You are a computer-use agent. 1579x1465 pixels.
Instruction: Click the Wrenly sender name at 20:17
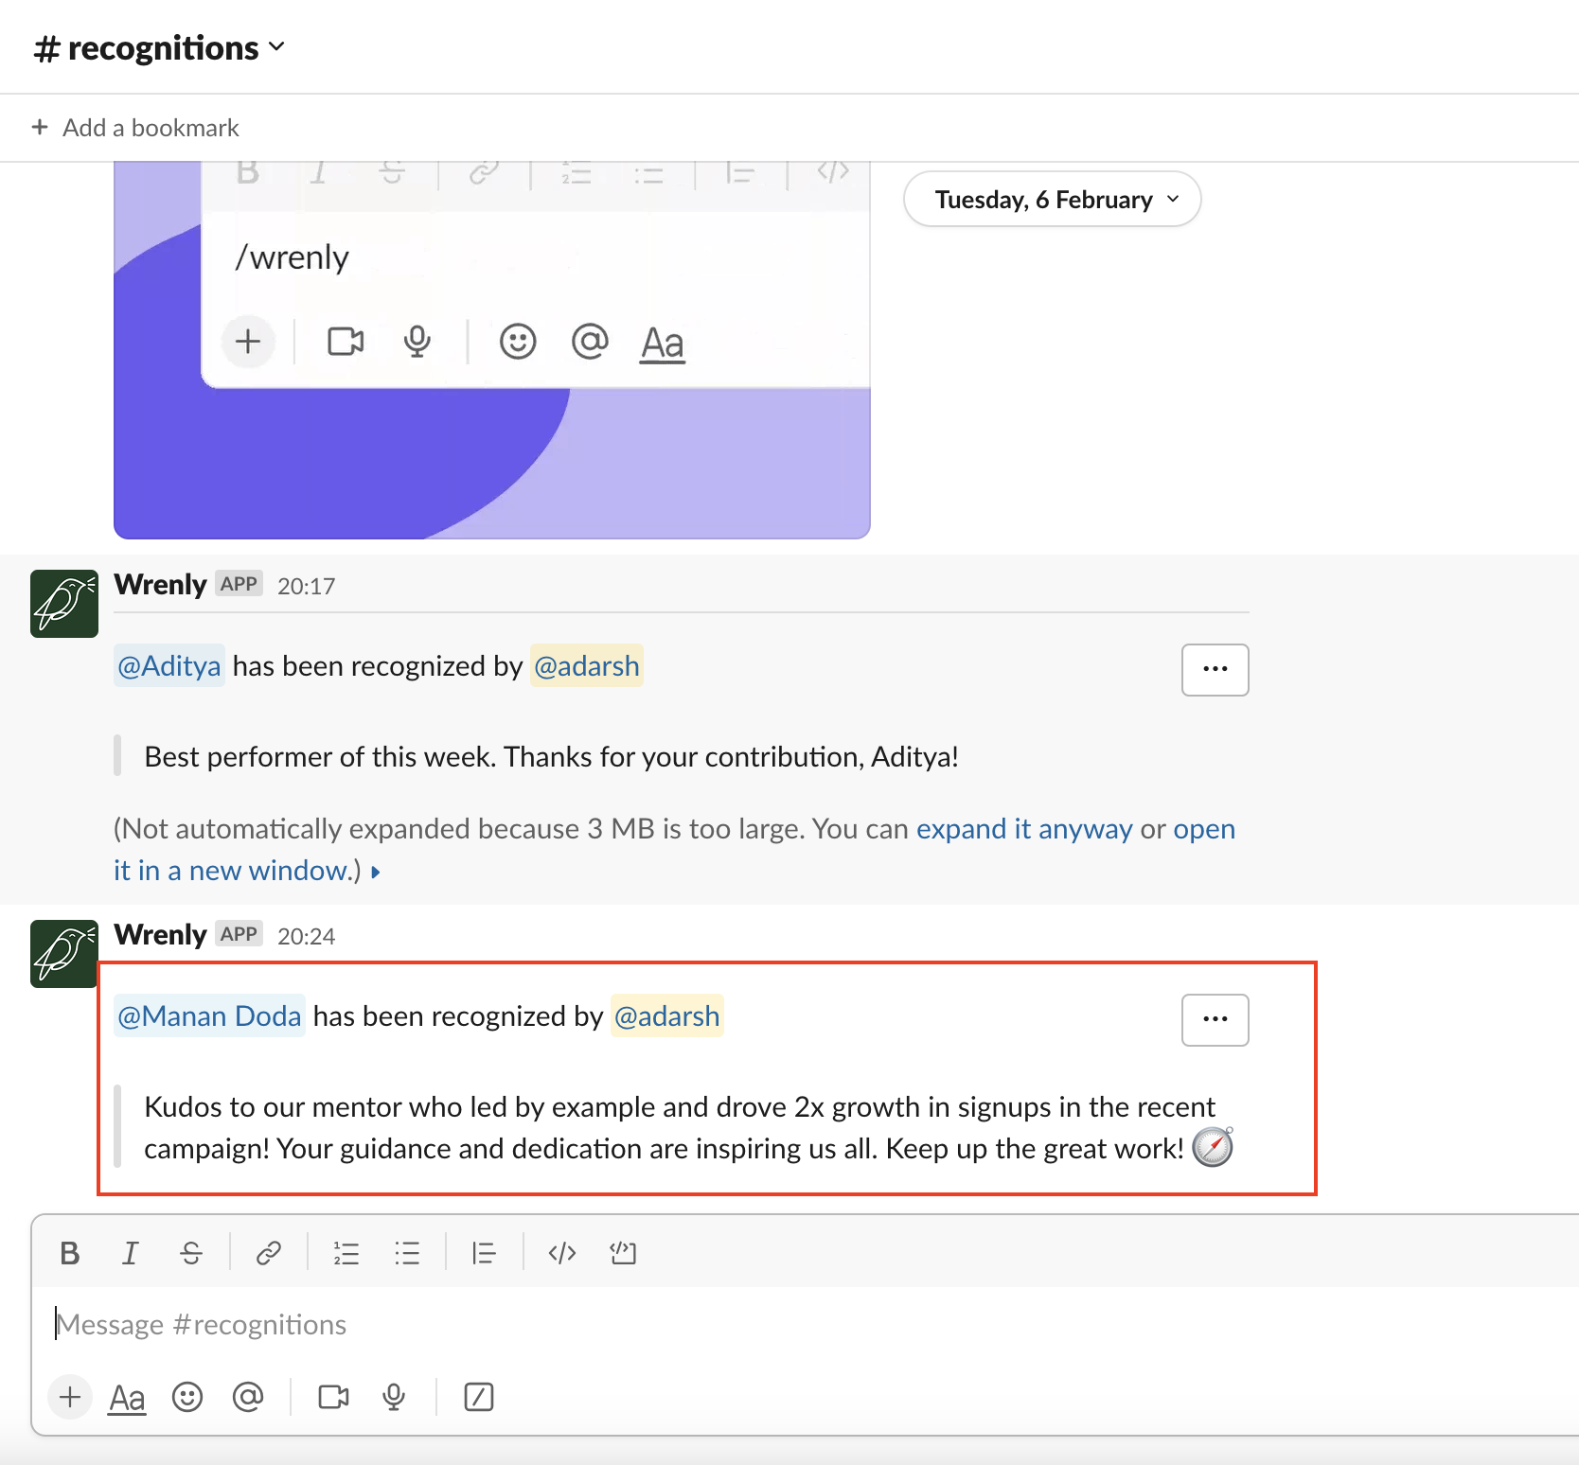pos(160,585)
